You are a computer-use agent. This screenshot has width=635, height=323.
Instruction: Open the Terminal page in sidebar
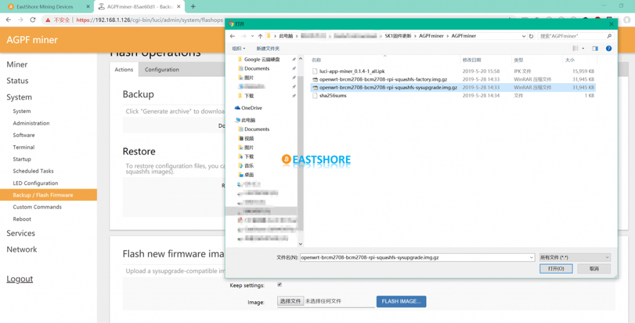tap(24, 147)
